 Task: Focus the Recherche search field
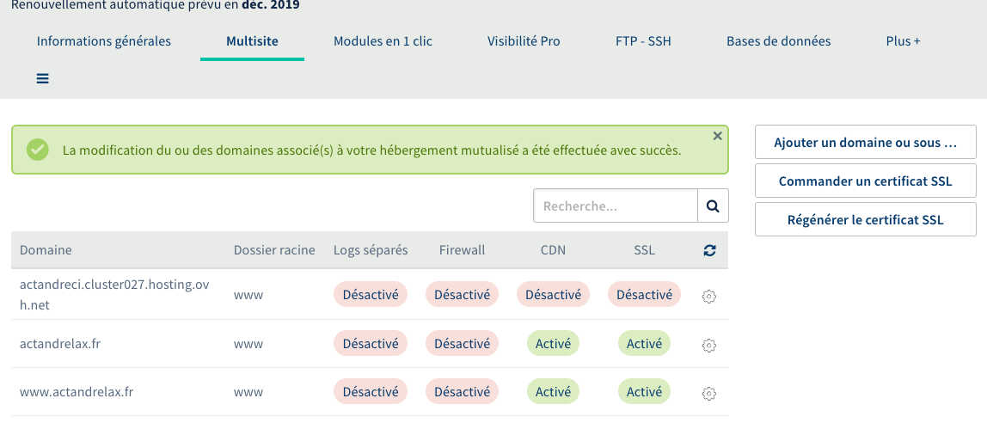616,206
